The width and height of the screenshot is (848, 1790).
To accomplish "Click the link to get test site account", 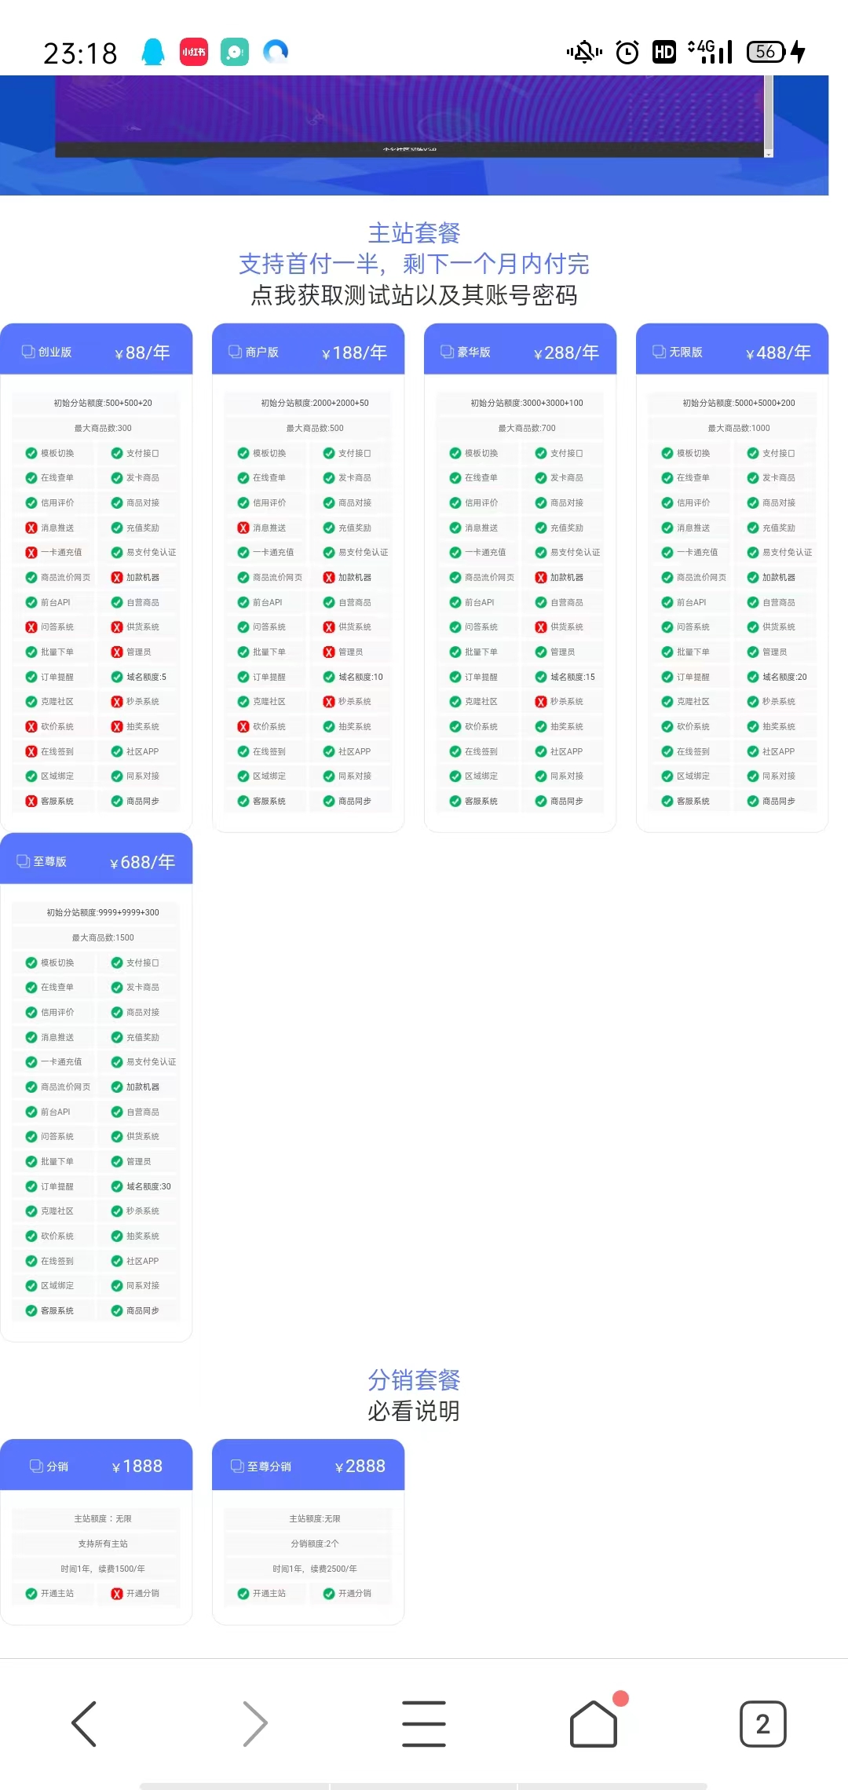I will (414, 295).
